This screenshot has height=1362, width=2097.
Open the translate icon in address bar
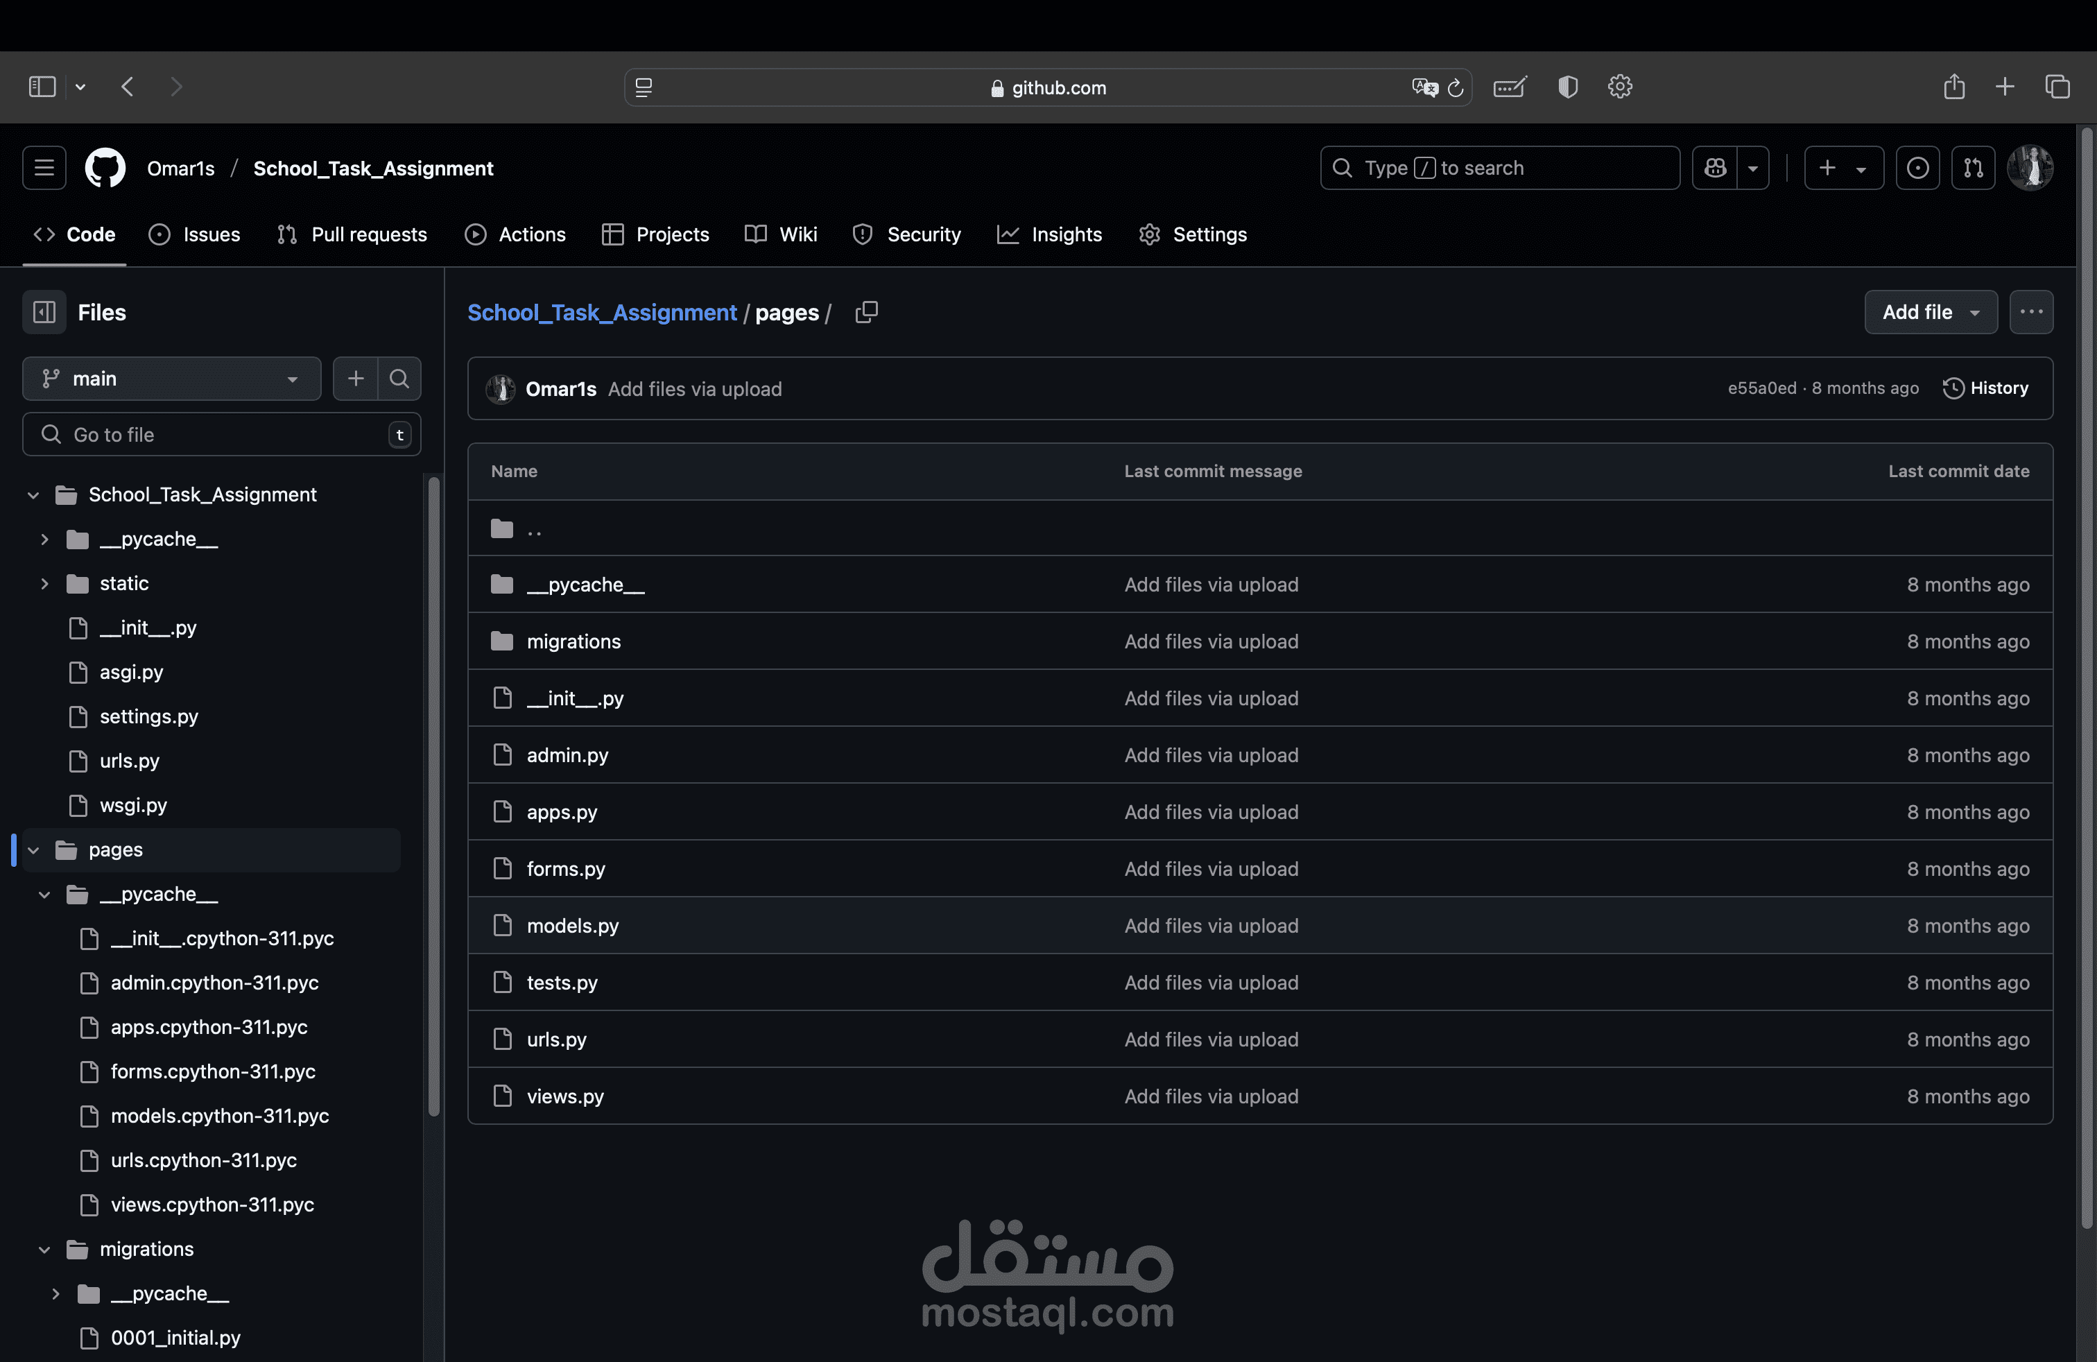coord(1425,87)
